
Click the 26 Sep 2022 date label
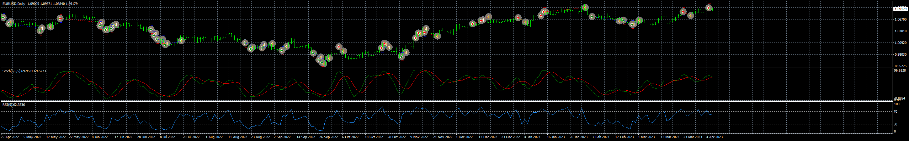pos(329,137)
